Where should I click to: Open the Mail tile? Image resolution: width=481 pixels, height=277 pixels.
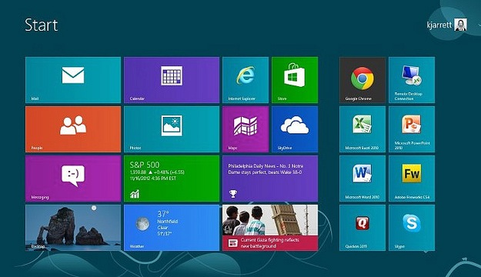[73, 80]
